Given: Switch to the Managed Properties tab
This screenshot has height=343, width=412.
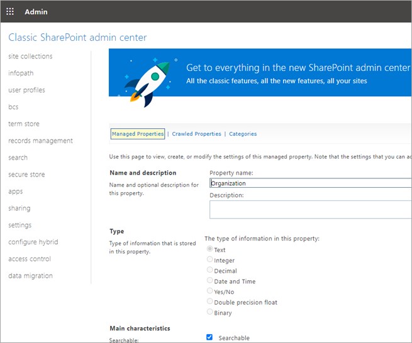Looking at the screenshot, I should 137,134.
